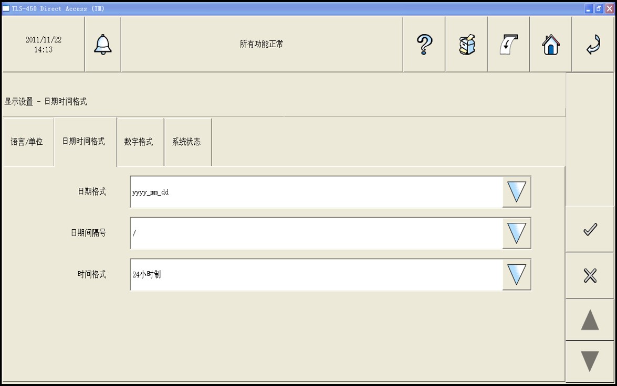Expand the 时间格式 dropdown arrow
The image size is (617, 386).
[517, 274]
